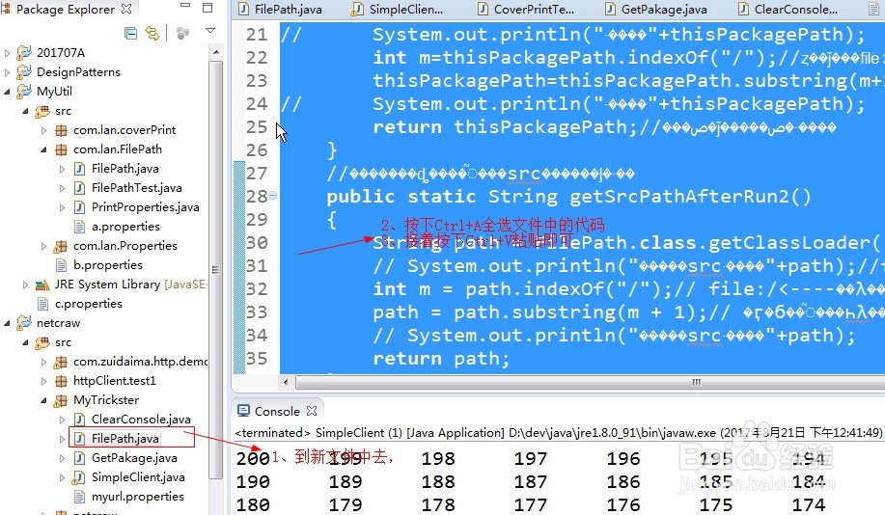This screenshot has width=885, height=515.
Task: Switch to ClearConsole... editor tab
Action: click(788, 9)
